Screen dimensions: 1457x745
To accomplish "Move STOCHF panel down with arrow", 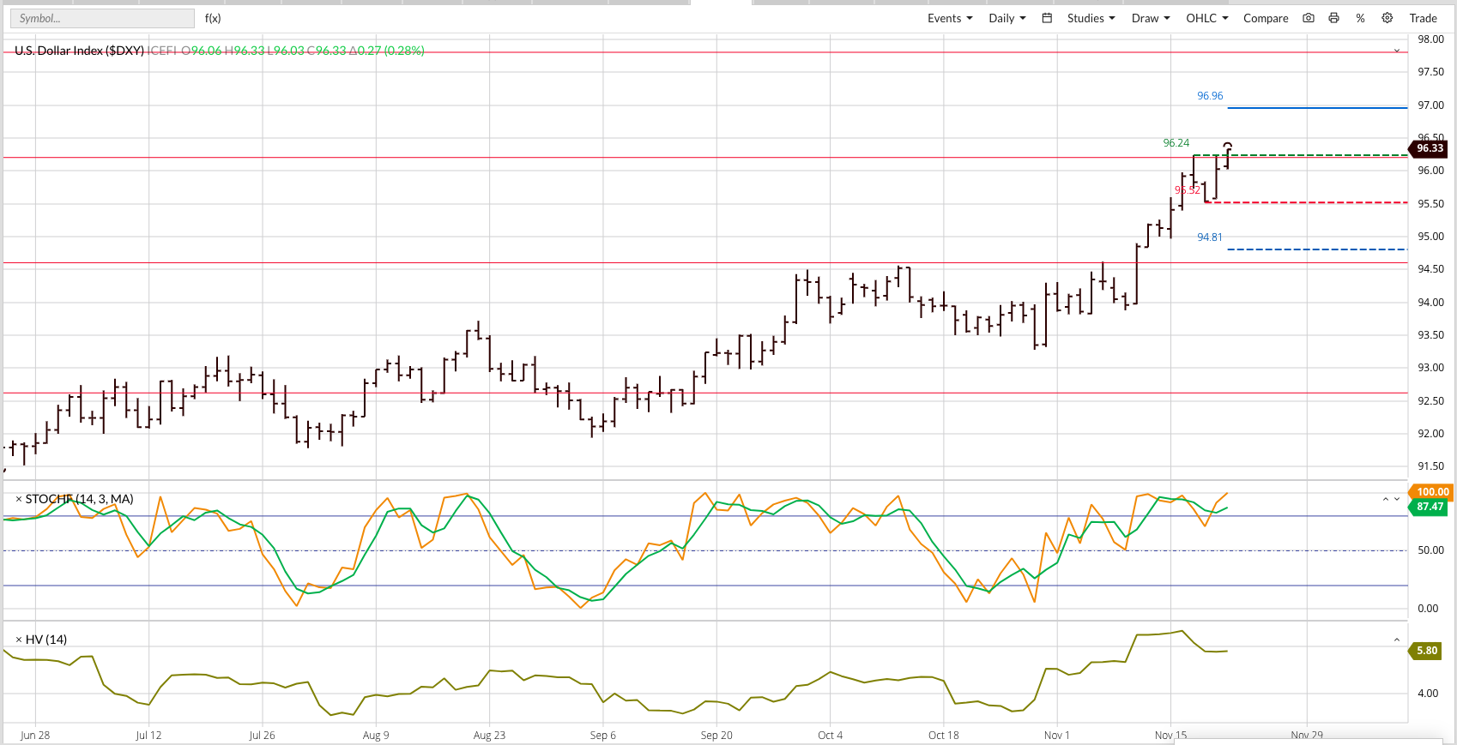I will pos(1397,499).
